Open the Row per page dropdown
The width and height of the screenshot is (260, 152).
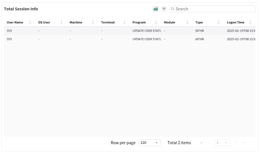(x=149, y=143)
